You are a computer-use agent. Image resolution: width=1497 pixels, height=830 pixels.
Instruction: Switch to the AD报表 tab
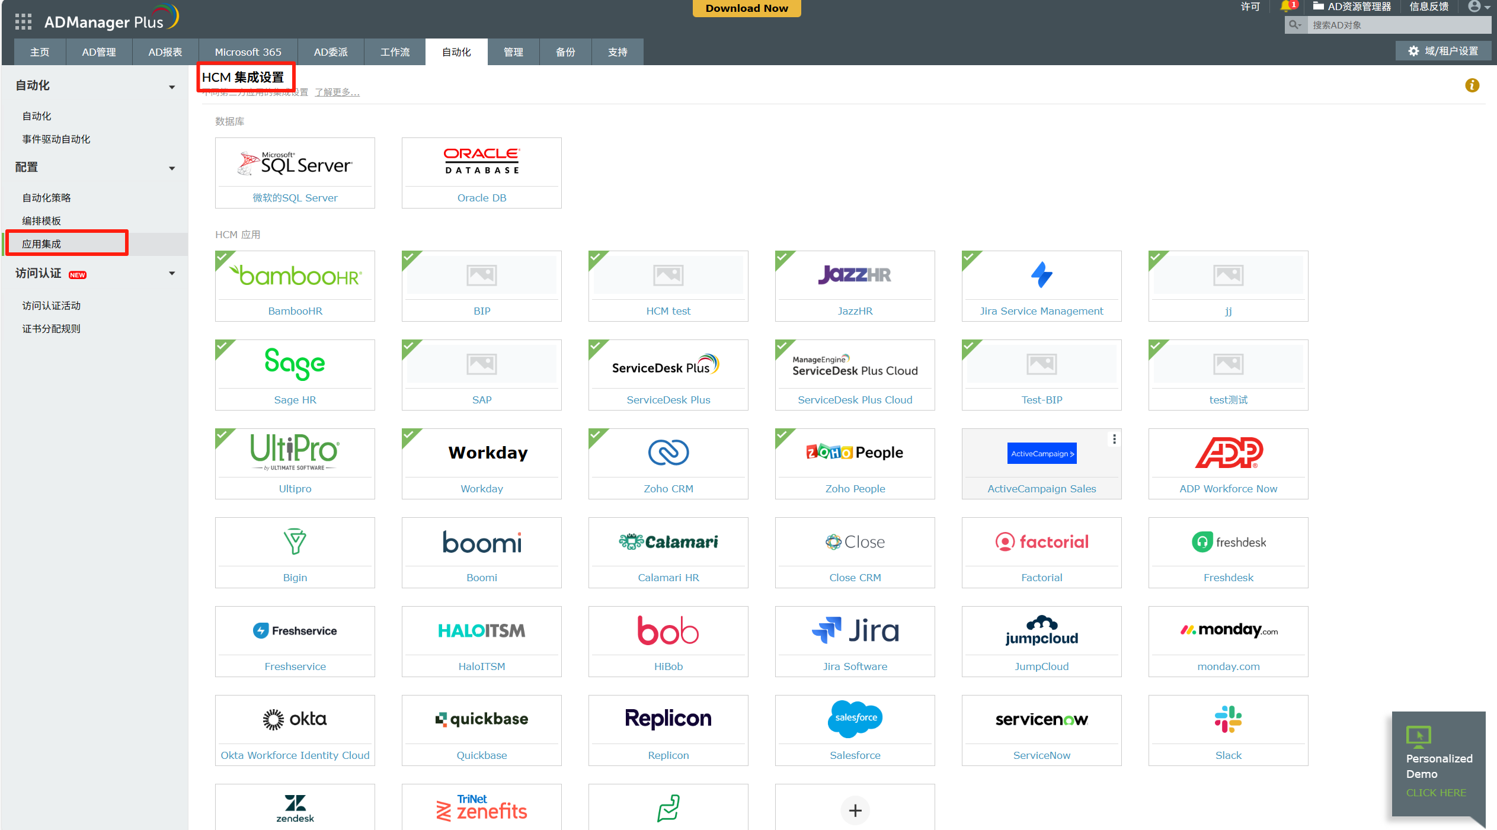165,52
